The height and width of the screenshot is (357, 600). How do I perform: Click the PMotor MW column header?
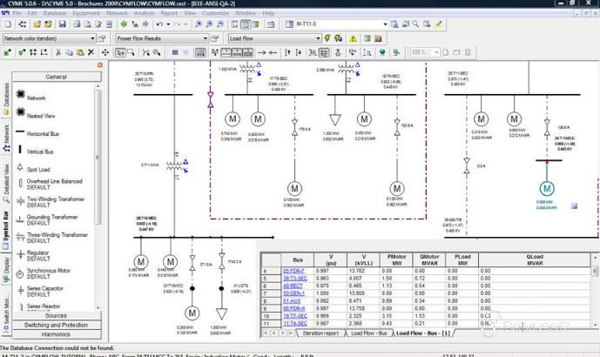396,259
